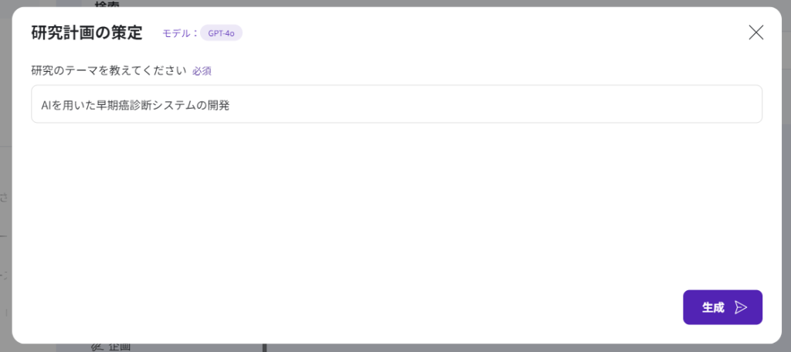Click the 生成 text label on button
Screen dimensions: 791x352
(x=712, y=307)
